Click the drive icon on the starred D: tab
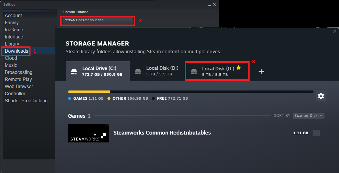339x173 pixels. point(194,71)
